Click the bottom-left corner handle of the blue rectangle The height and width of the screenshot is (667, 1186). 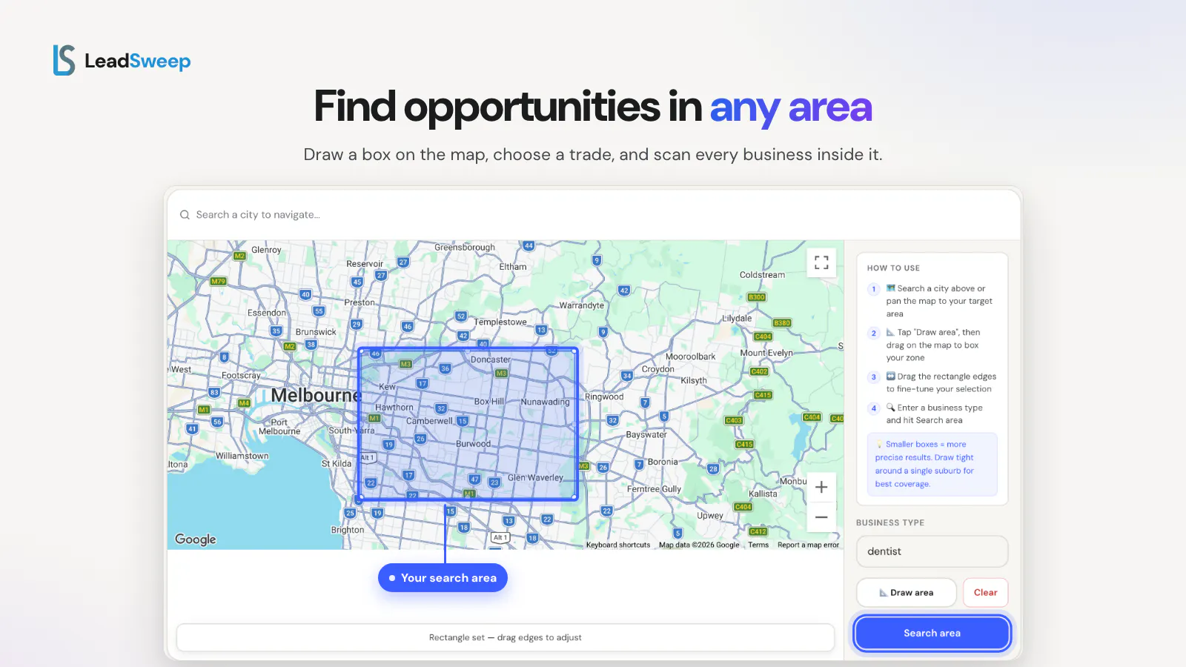pyautogui.click(x=361, y=497)
